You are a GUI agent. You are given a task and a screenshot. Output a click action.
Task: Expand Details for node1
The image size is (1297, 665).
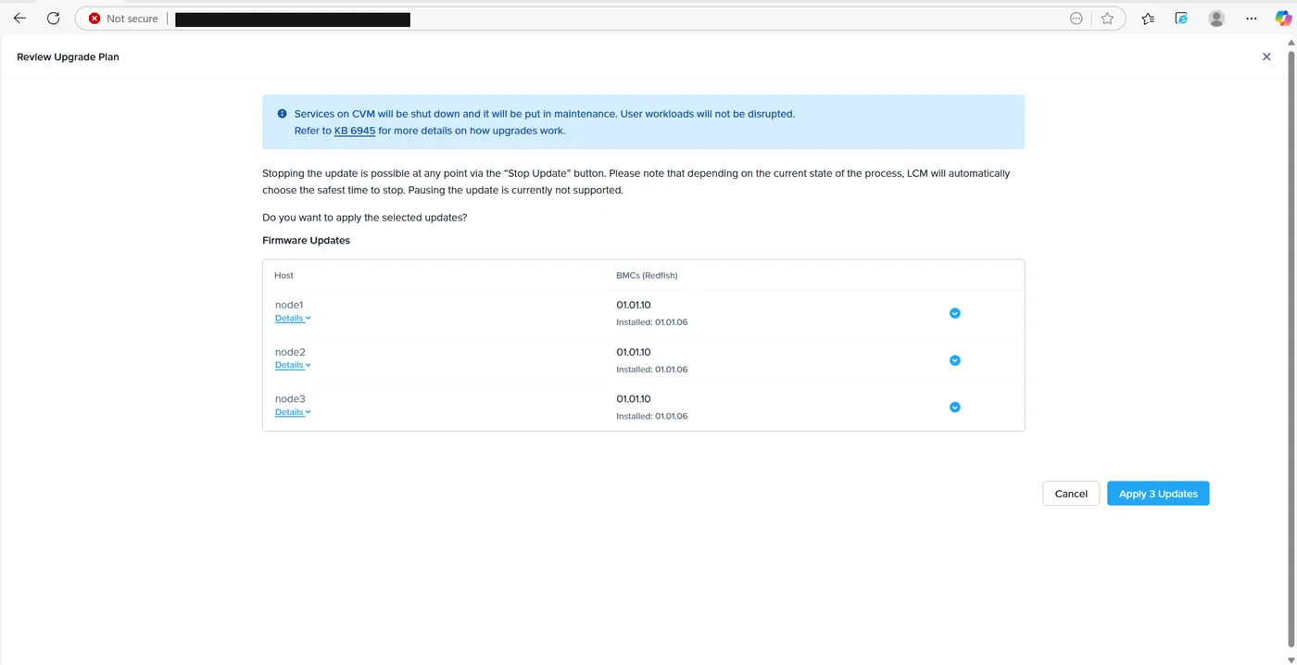click(x=293, y=318)
